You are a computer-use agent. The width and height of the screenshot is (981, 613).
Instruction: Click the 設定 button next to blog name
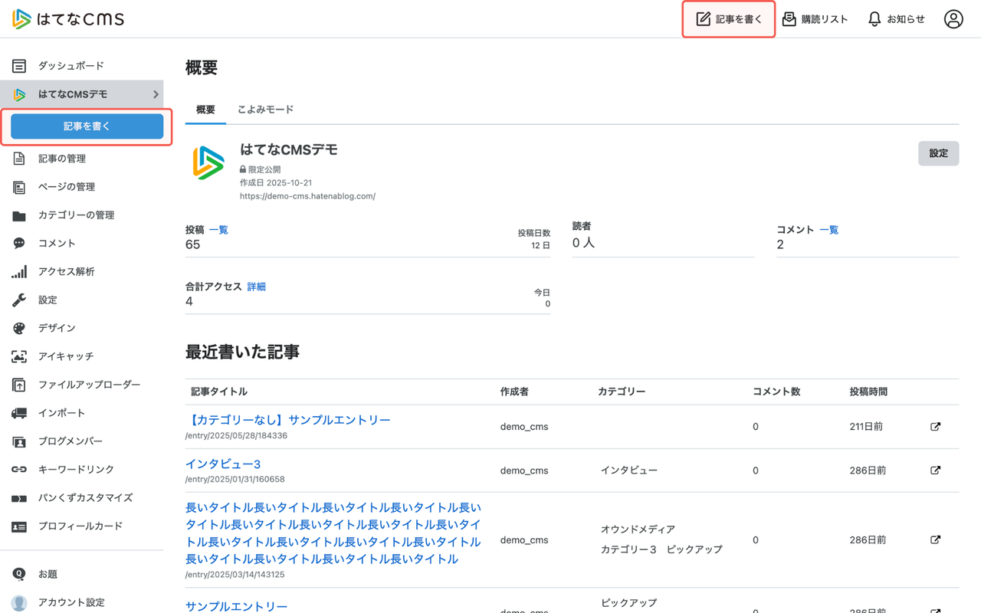pos(938,153)
